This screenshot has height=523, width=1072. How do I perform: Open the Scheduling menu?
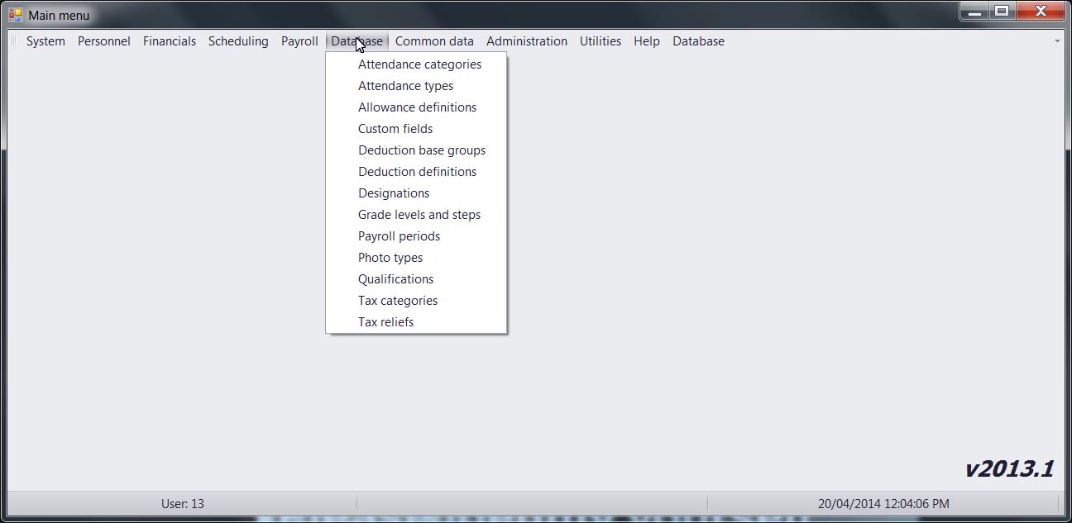pyautogui.click(x=238, y=41)
